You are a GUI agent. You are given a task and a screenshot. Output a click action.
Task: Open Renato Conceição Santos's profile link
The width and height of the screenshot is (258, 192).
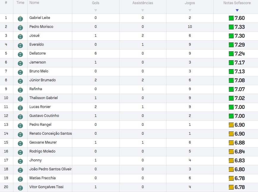point(51,133)
